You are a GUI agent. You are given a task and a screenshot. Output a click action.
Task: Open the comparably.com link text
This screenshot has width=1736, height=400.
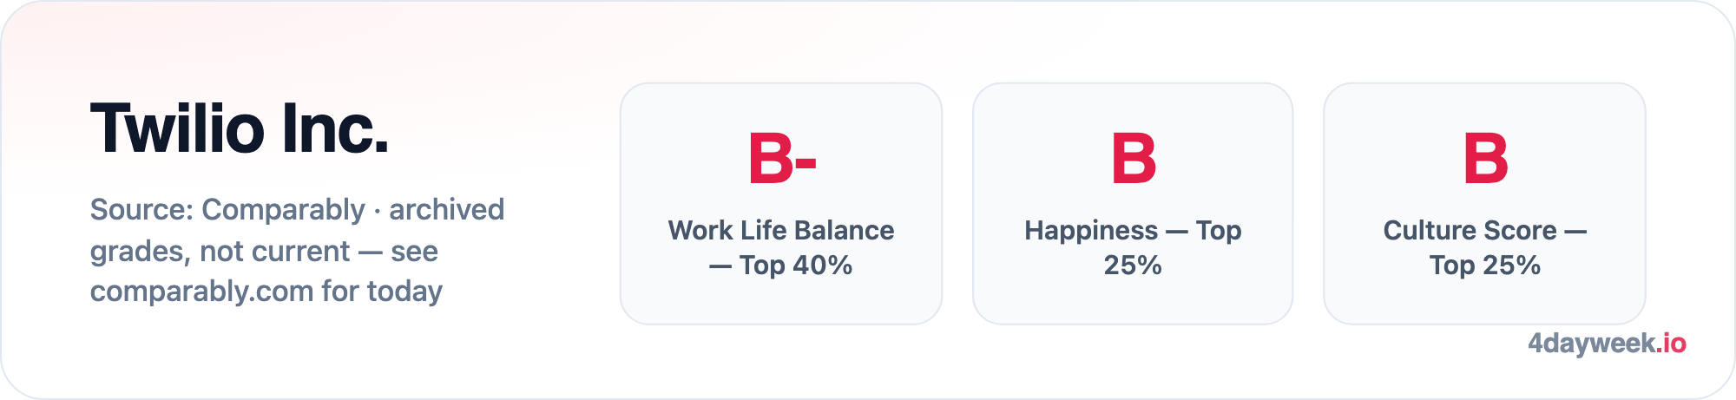[202, 291]
